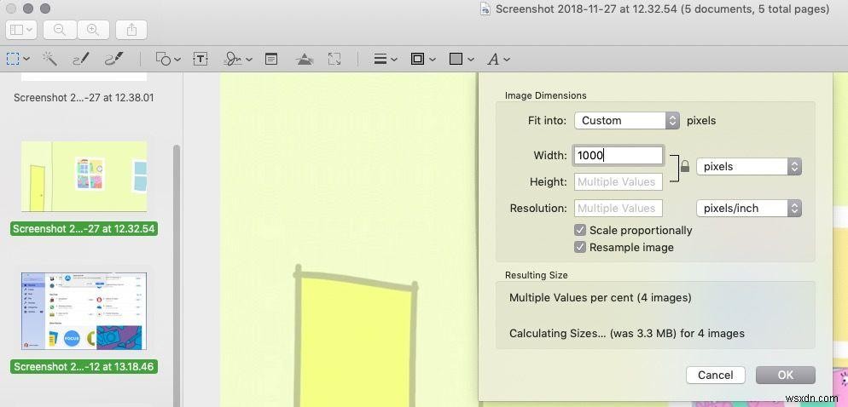This screenshot has width=848, height=407.
Task: Open the signature list arrow
Action: click(x=249, y=60)
